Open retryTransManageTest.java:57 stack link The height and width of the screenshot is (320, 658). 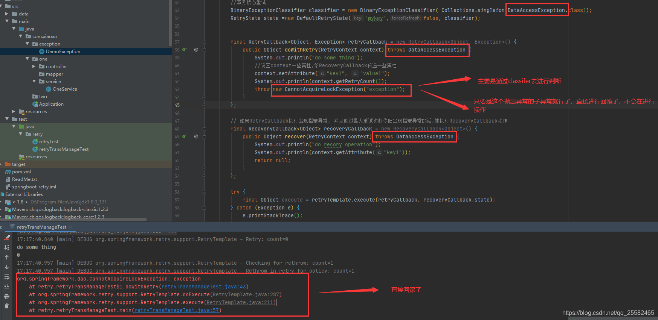[177, 311]
